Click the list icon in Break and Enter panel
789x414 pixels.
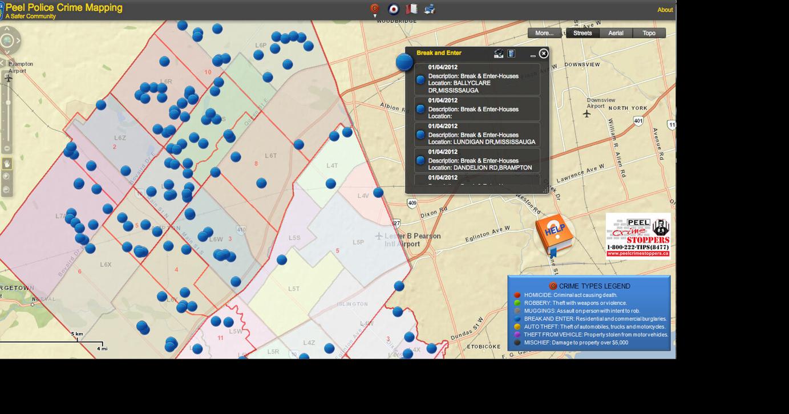coord(511,52)
